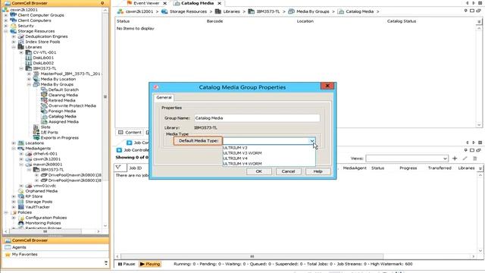Collapse the IBM3573-TL library node
Screen dimensions: 485x273
point(21,68)
